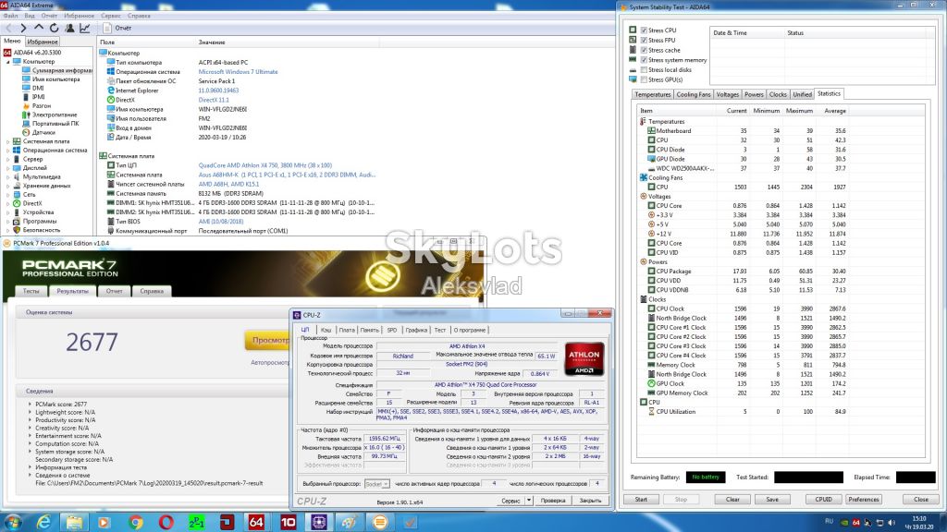Enable the Stress GPU(s) checkbox

coord(644,79)
